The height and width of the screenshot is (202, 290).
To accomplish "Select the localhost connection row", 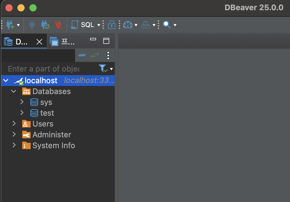I will [x=58, y=81].
